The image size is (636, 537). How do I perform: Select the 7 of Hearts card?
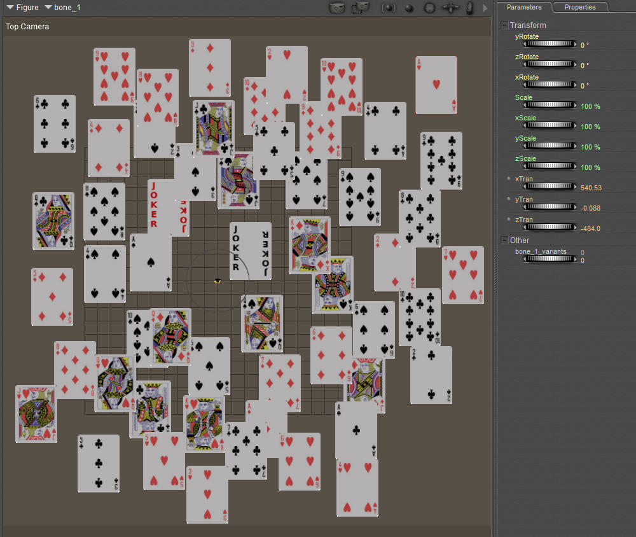point(463,275)
